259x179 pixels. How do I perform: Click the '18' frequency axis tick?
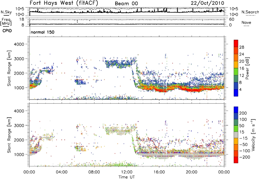pos(22,19)
